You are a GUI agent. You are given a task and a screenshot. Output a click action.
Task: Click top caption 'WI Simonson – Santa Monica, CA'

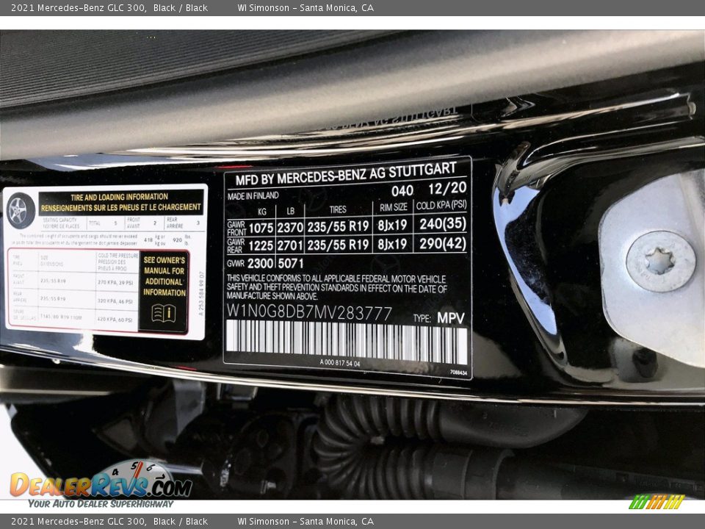[x=305, y=7]
